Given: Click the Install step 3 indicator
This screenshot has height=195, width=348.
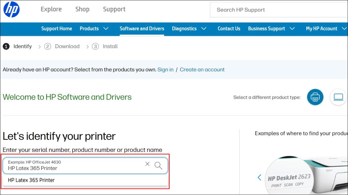Looking at the screenshot, I should [105, 46].
